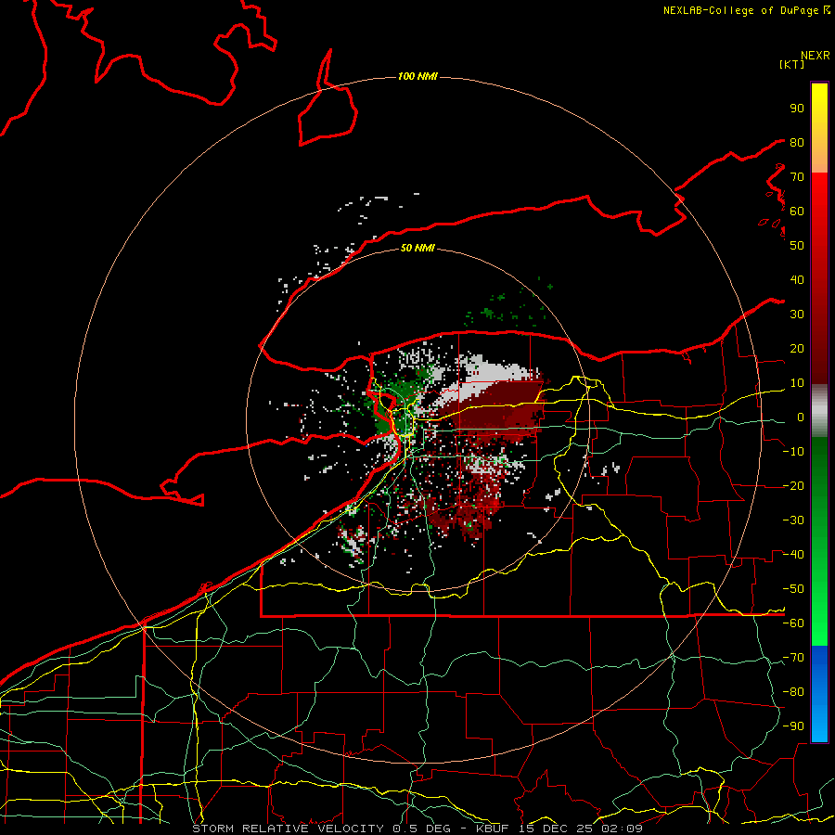Click the -60 value on velocity scale

coord(793,623)
